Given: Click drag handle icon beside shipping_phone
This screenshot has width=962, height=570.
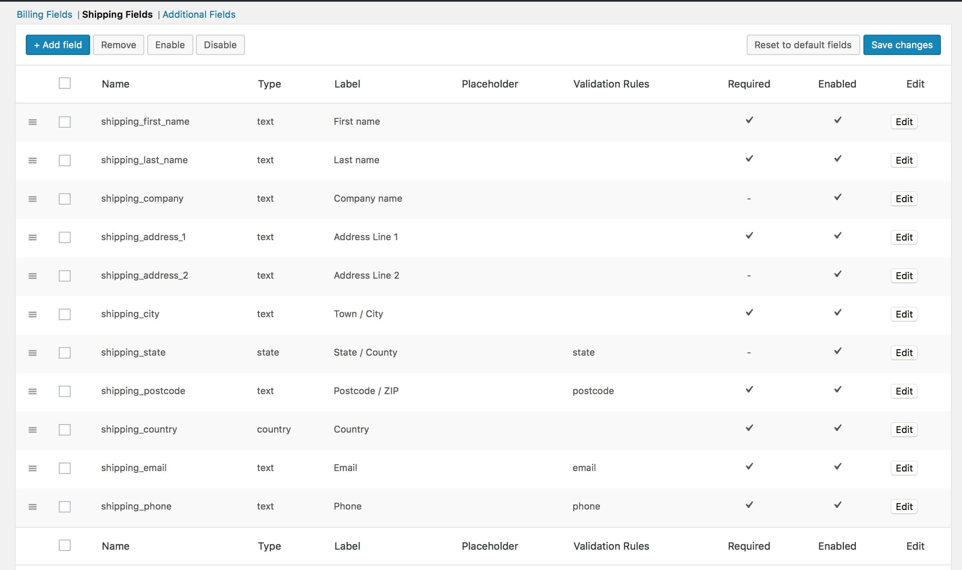Looking at the screenshot, I should pos(33,507).
